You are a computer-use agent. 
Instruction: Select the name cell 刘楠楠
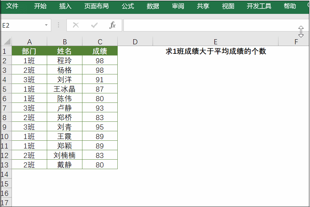[x=64, y=155]
